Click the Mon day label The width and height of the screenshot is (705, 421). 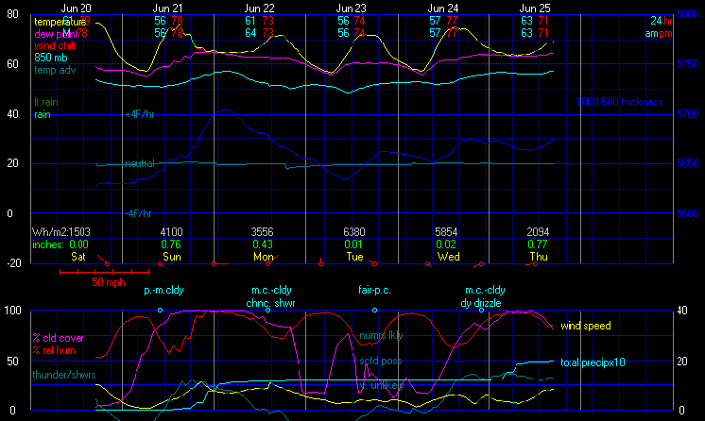(x=264, y=257)
